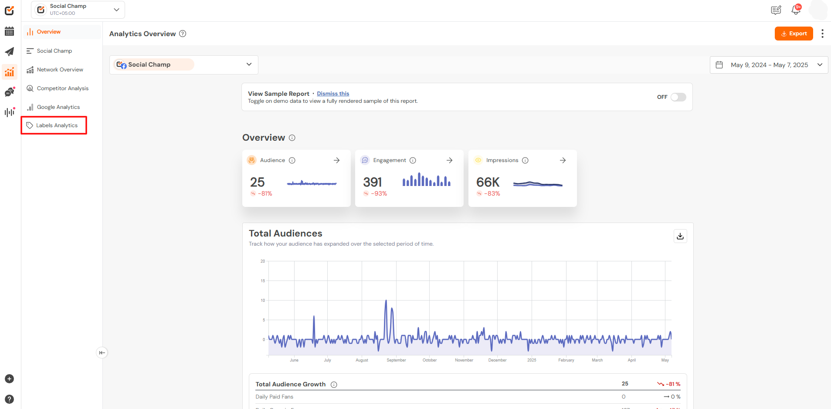The image size is (831, 409).
Task: Click the -93% Engagement change value
Action: [379, 194]
